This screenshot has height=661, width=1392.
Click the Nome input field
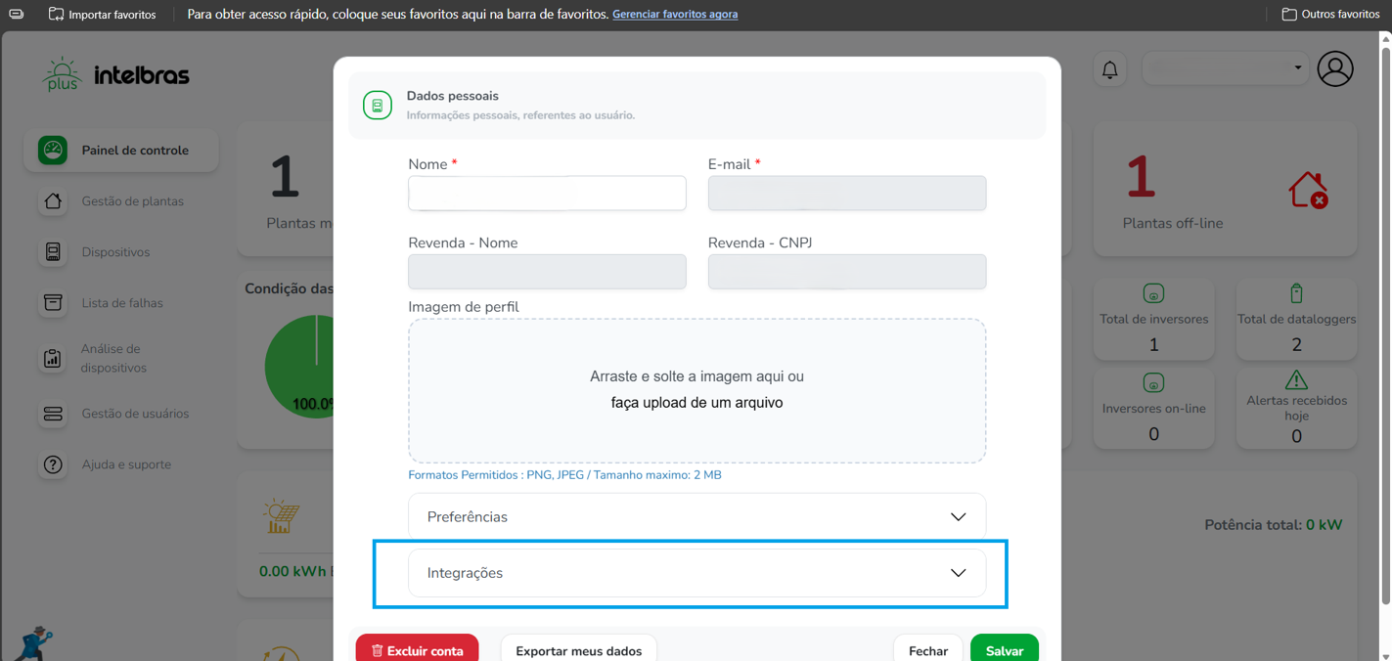(547, 194)
